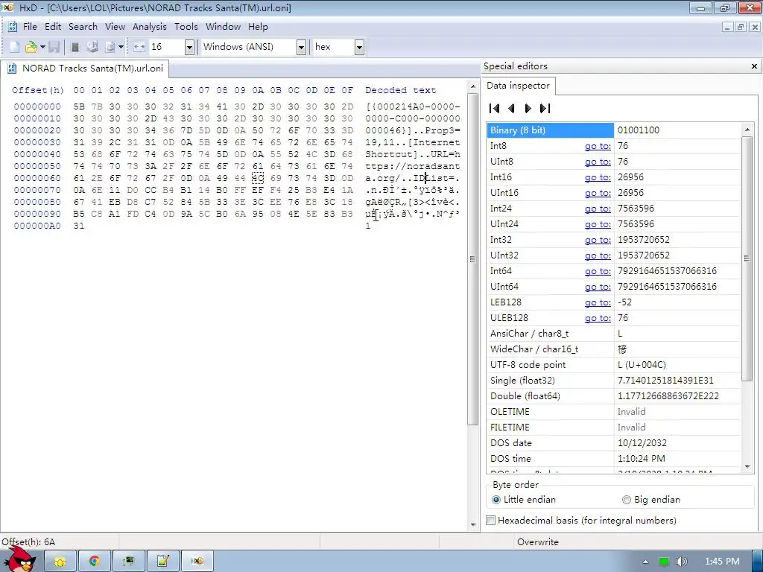Select the Data inspector tab
The height and width of the screenshot is (572, 763).
(x=519, y=86)
